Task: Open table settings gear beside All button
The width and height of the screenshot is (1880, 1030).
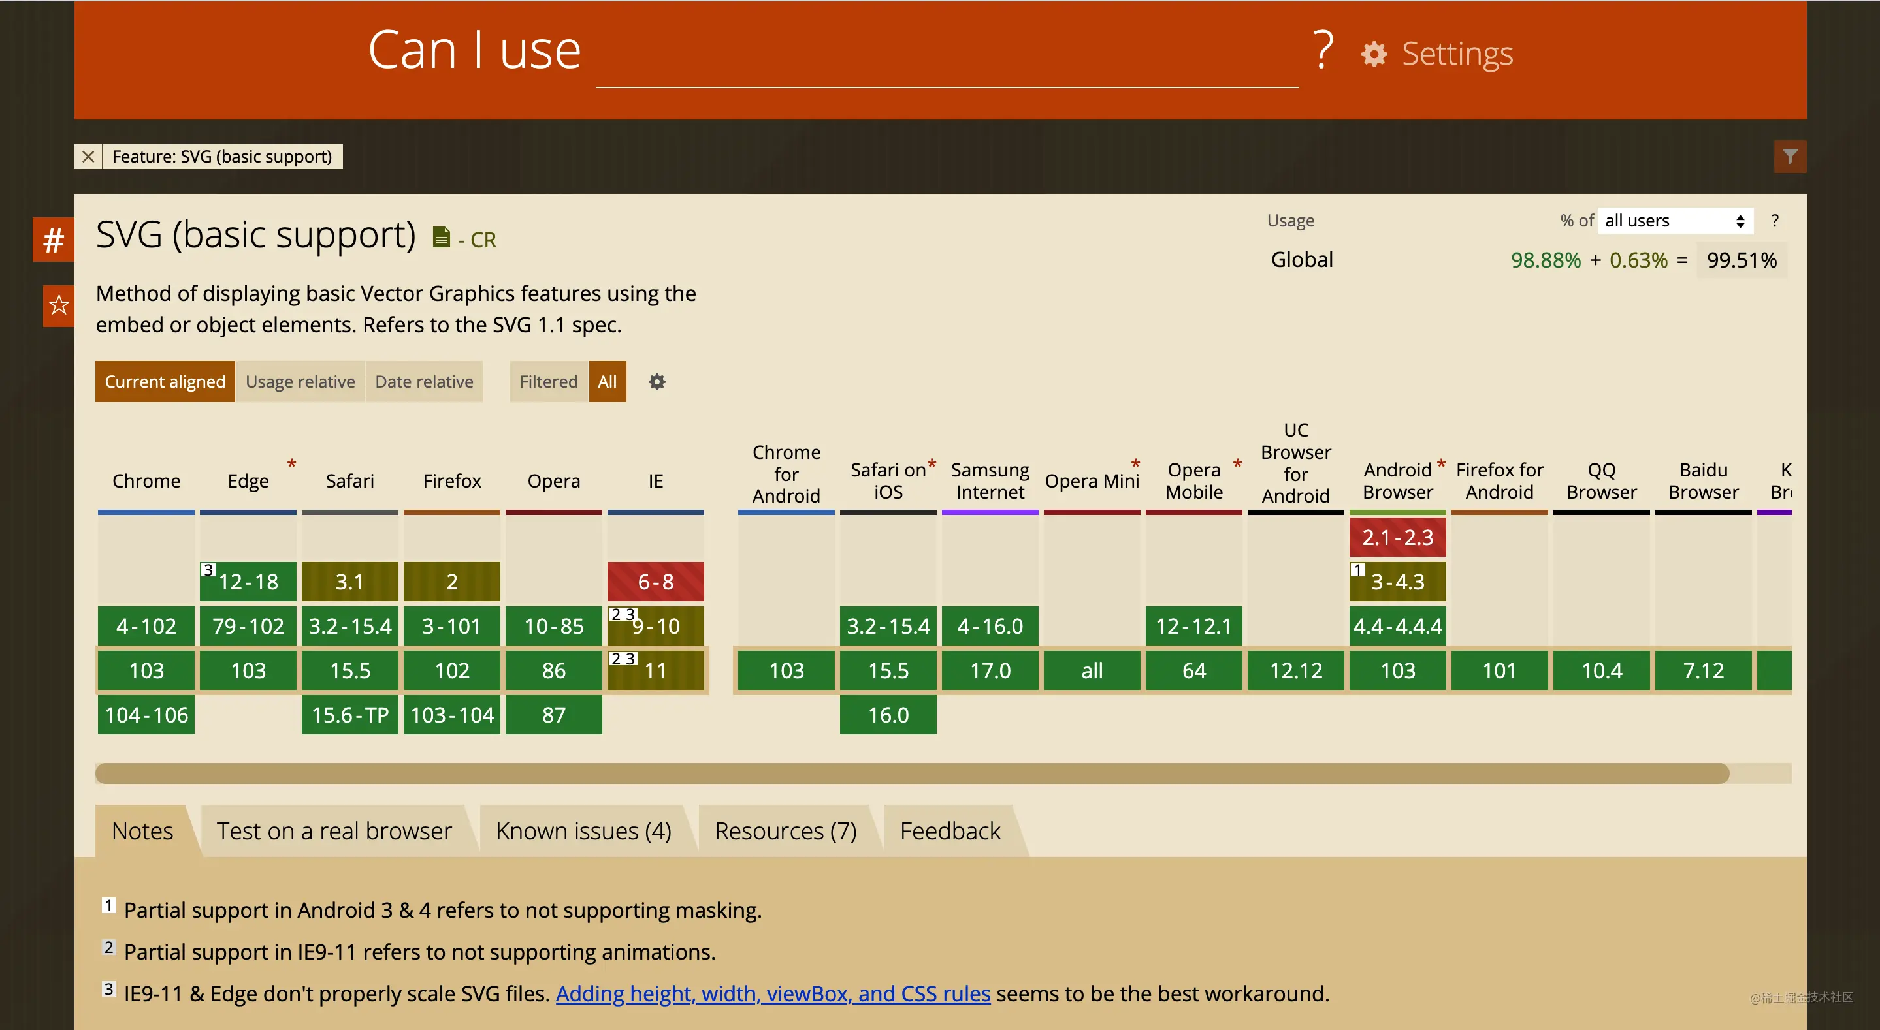Action: pos(657,381)
